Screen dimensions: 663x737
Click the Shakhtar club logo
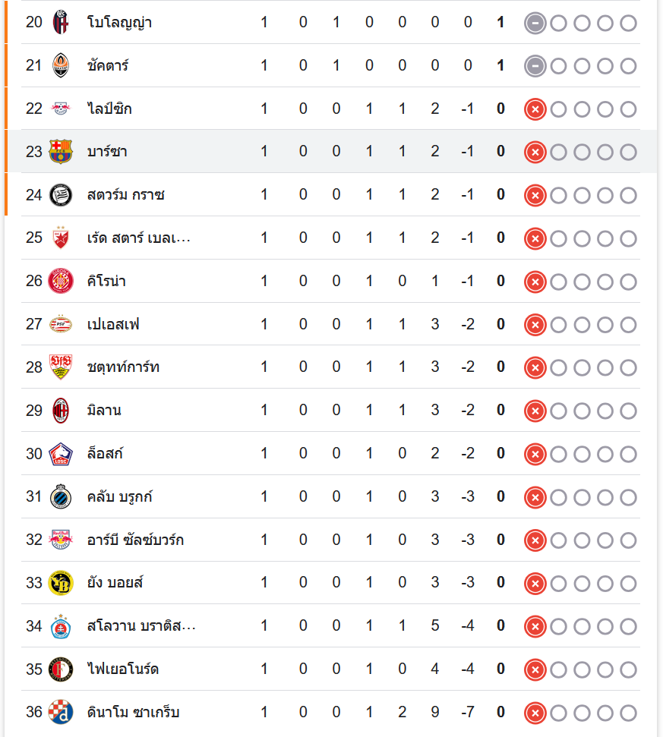(61, 65)
